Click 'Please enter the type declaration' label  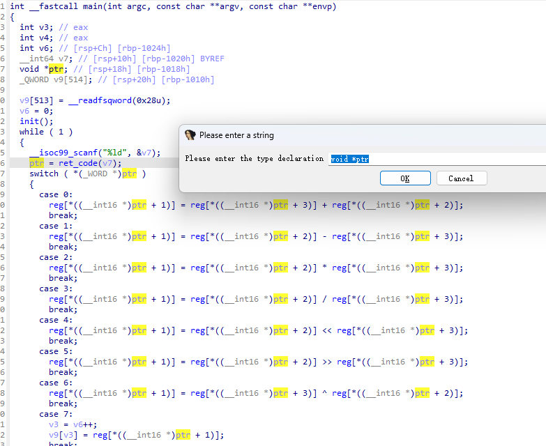click(255, 159)
